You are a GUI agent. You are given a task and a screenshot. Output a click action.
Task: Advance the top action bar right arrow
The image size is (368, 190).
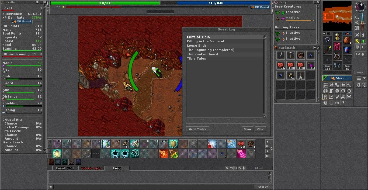268,142
